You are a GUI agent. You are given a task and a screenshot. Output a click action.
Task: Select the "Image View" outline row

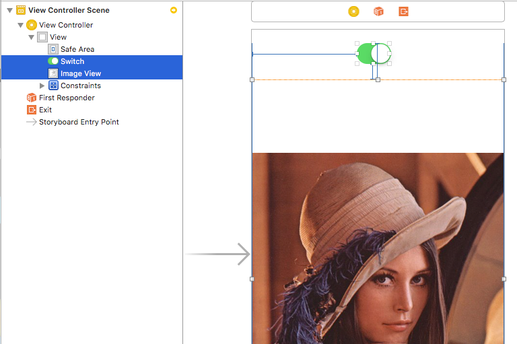pos(92,73)
